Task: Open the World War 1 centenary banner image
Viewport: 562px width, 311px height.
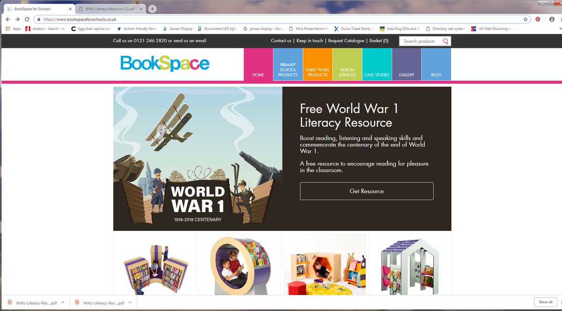Action: [x=198, y=159]
